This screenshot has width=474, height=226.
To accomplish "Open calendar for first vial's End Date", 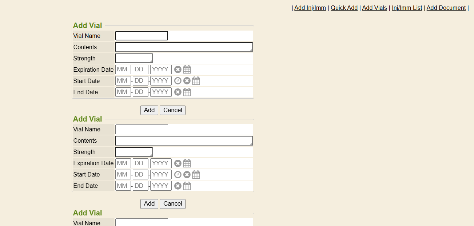I will coord(187,92).
